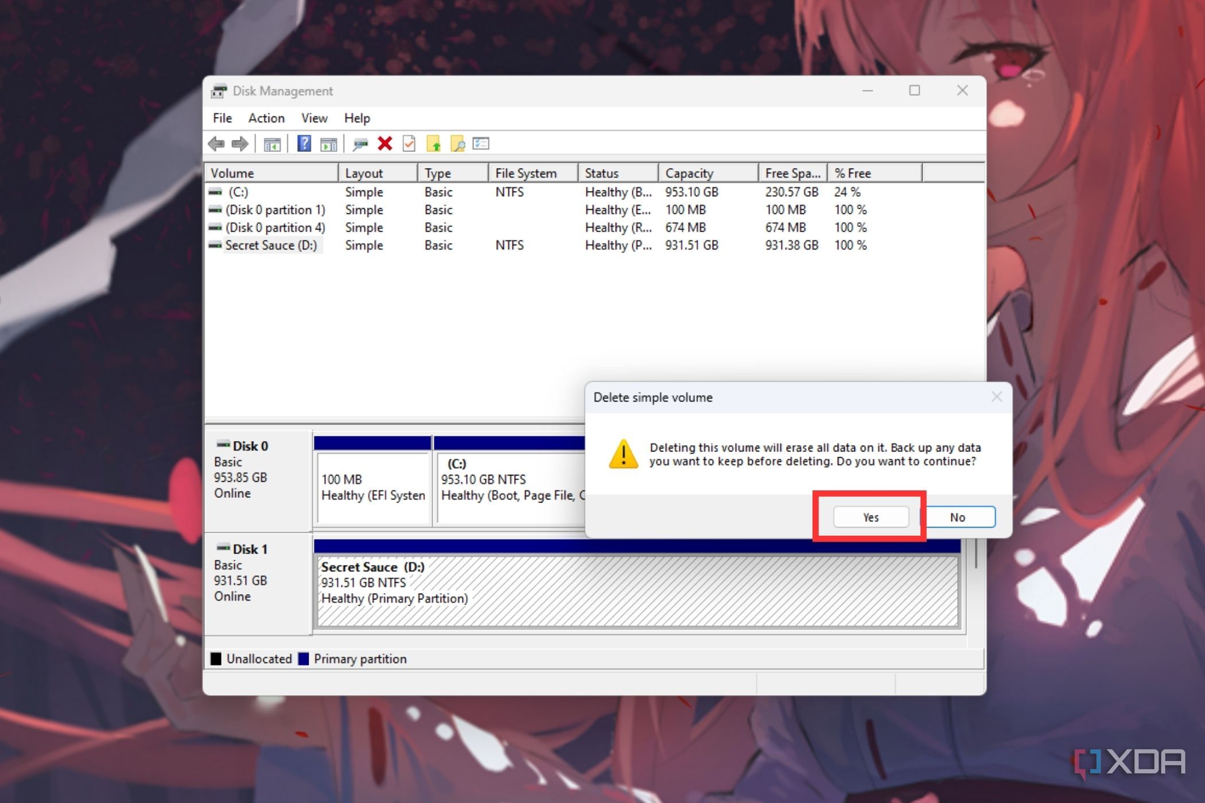Screen dimensions: 1205x803
Task: Toggle the Show/Hide Console Tree toolbar icon
Action: (272, 144)
